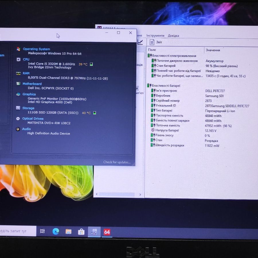Maximize the Speccy window
This screenshot has height=258, width=258.
point(118,33)
